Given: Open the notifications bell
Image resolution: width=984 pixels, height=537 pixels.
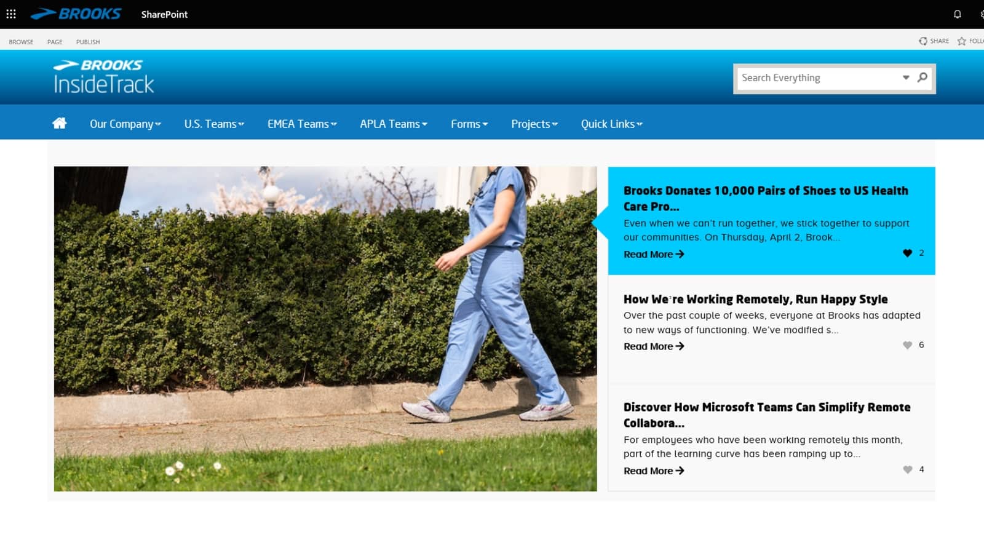Looking at the screenshot, I should (958, 14).
